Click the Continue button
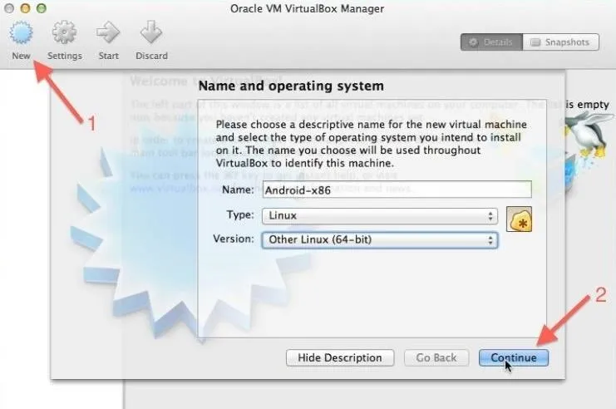Image resolution: width=616 pixels, height=409 pixels. coord(514,358)
